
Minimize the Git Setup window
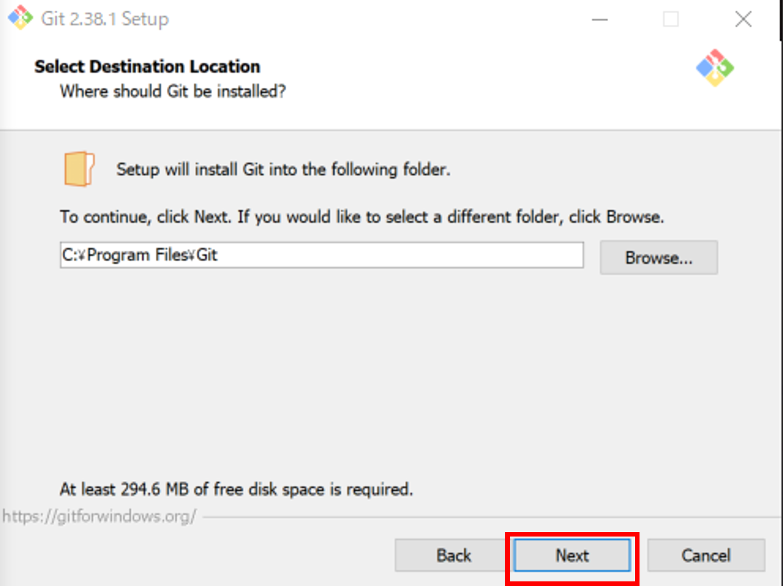[599, 19]
